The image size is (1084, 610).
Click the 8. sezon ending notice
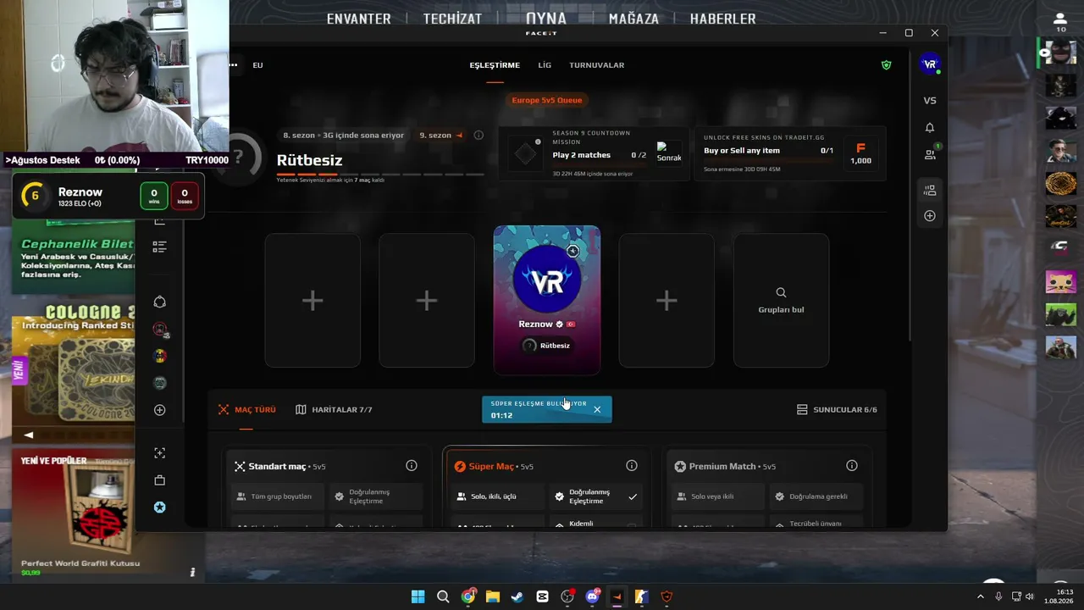coord(343,136)
